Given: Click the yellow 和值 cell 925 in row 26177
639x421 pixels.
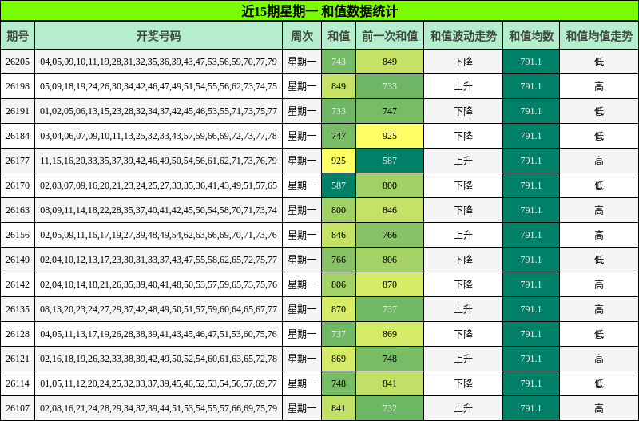Looking at the screenshot, I should (339, 161).
